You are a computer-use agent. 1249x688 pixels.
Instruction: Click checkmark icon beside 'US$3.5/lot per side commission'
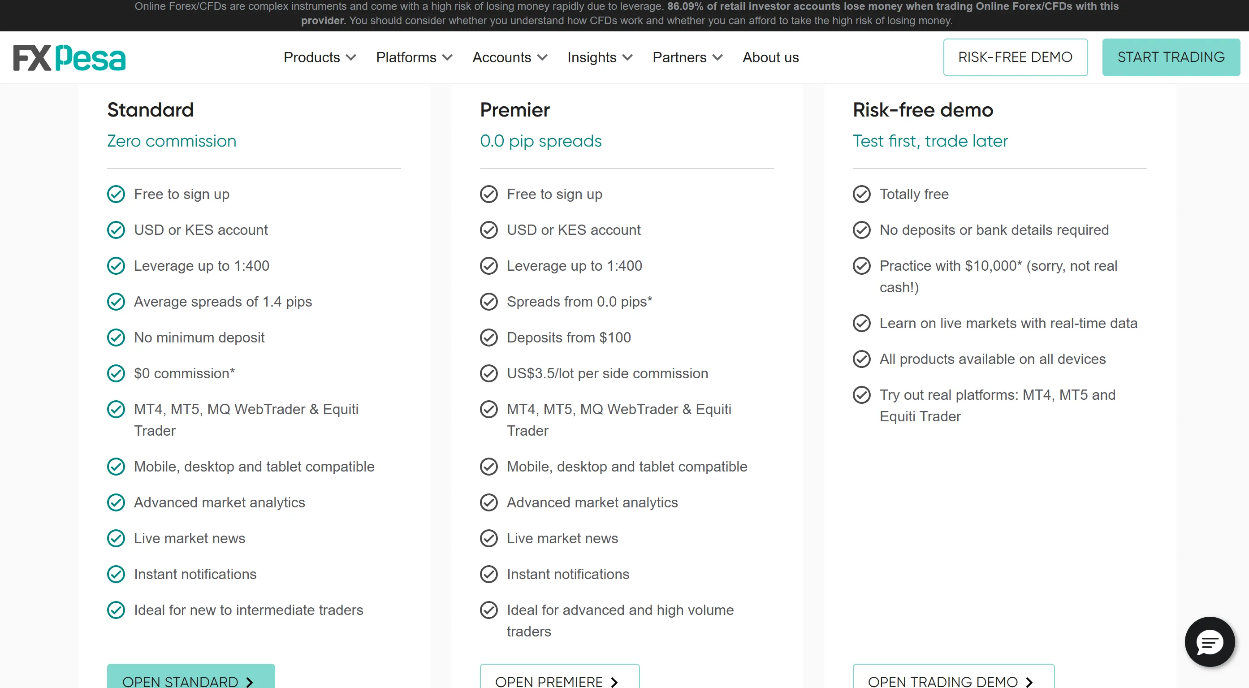pyautogui.click(x=489, y=373)
